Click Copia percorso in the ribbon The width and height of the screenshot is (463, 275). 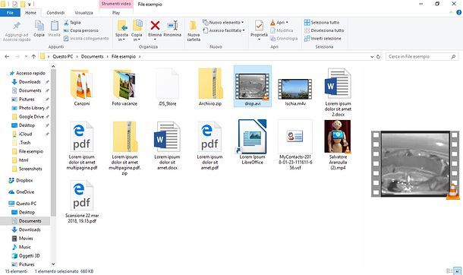[81, 30]
